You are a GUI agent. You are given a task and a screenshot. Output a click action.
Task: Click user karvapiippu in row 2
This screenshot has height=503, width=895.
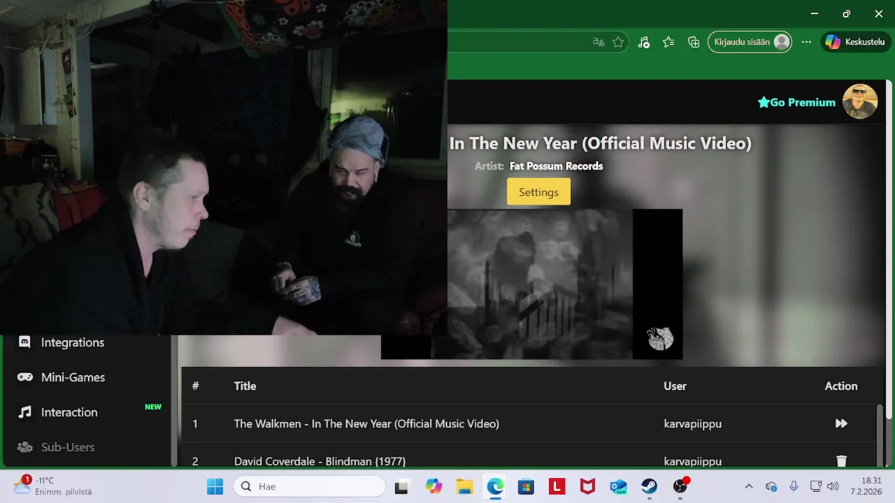point(692,461)
